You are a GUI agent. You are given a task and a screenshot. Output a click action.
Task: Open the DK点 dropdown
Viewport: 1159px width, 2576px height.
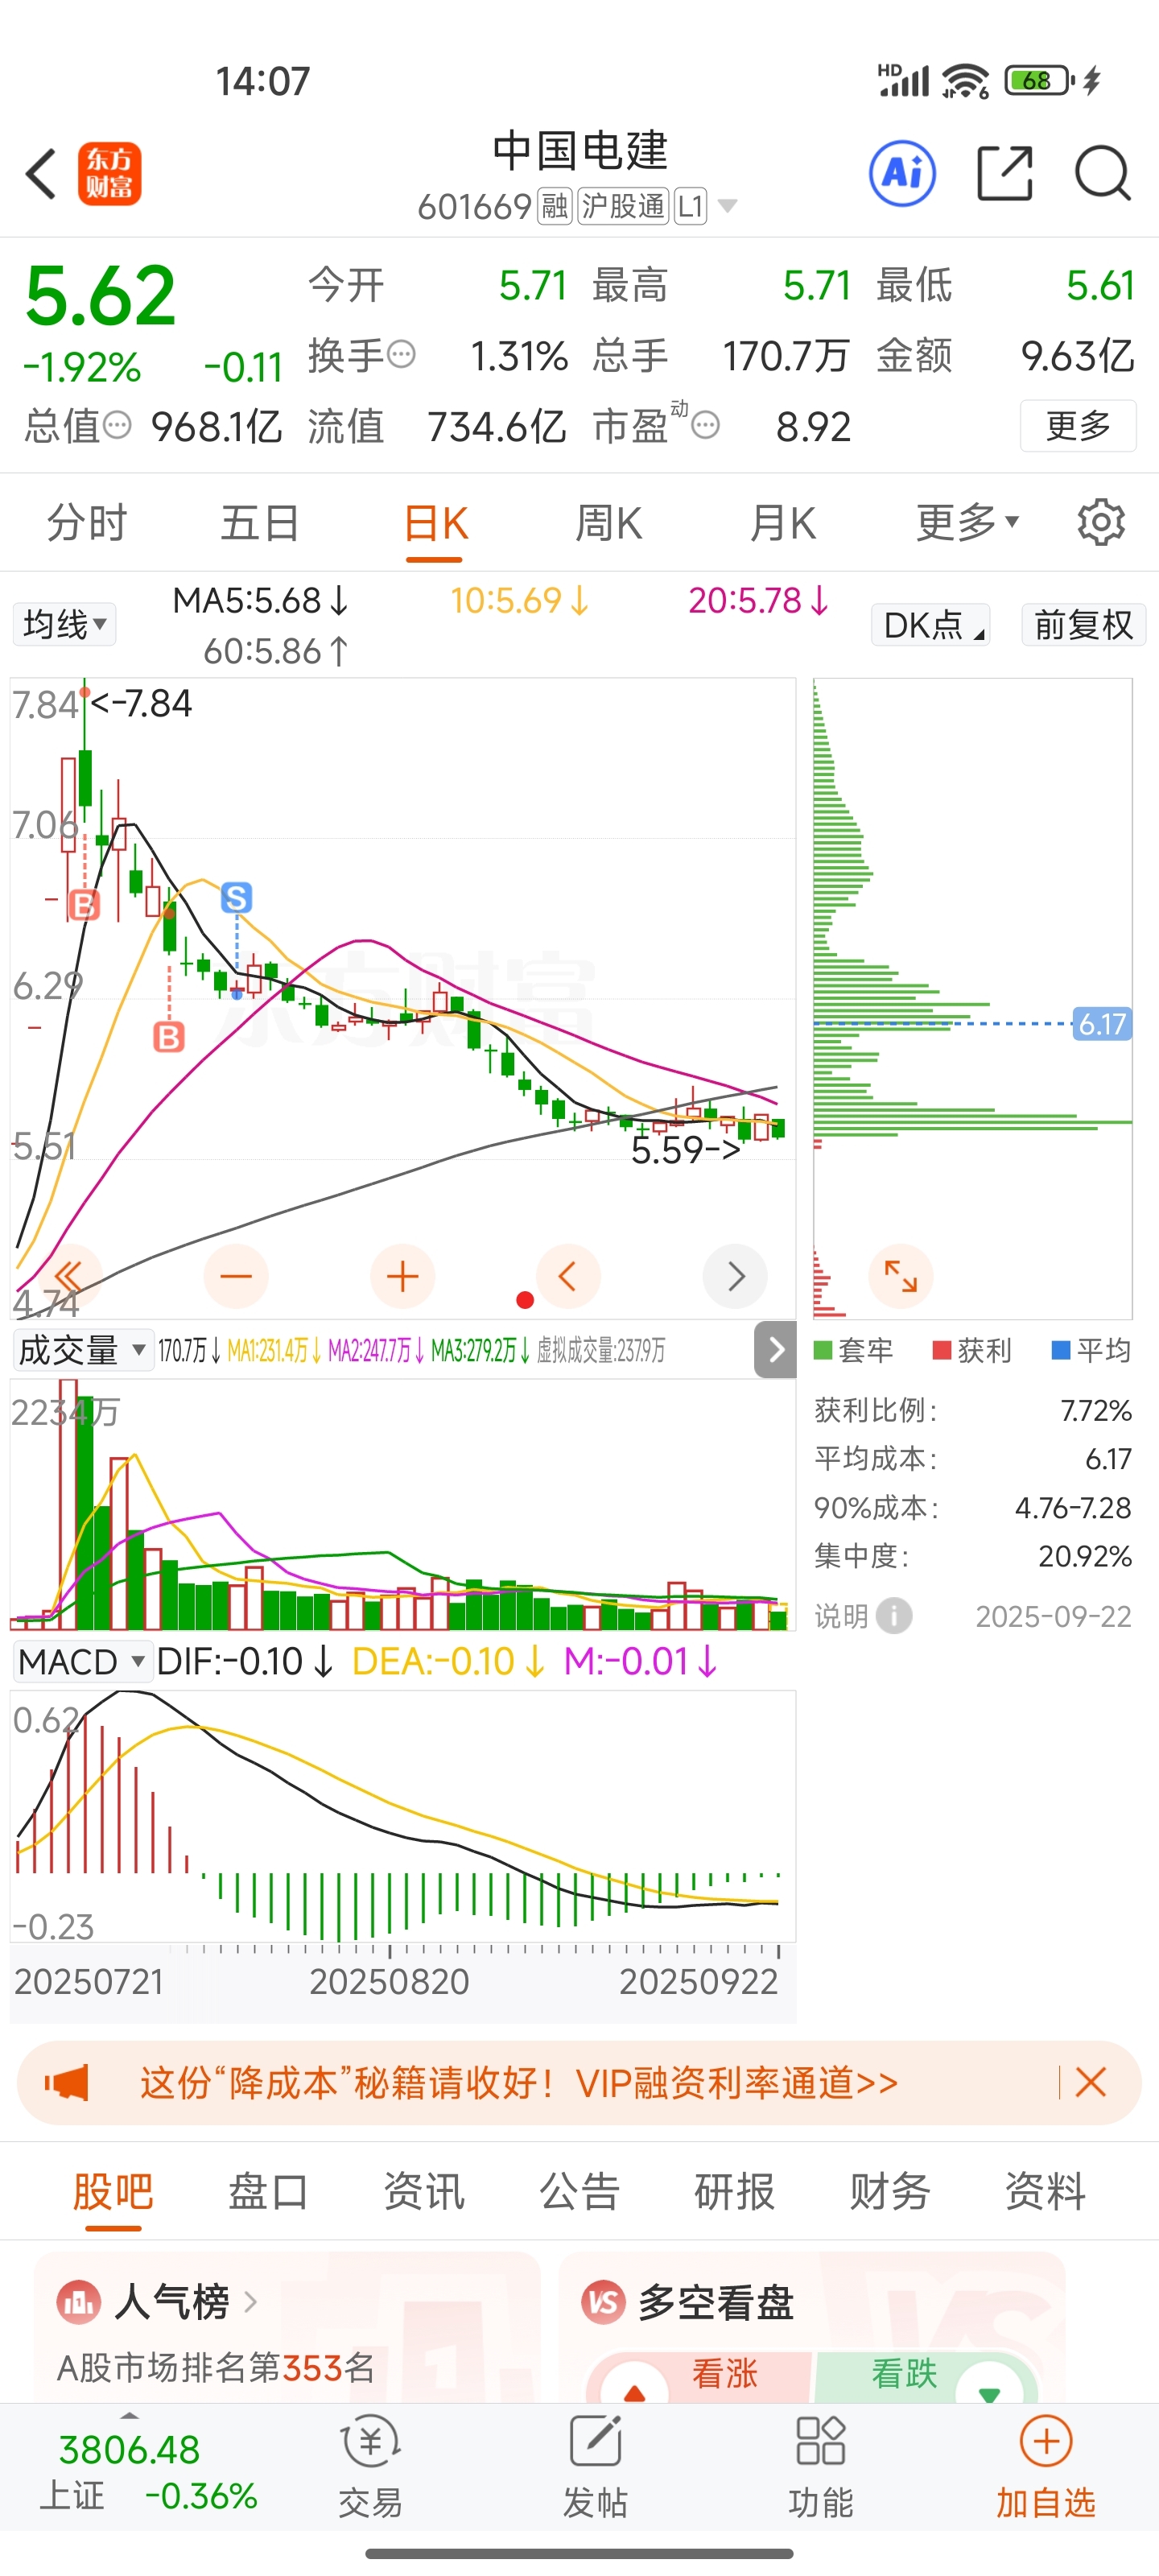tap(930, 624)
